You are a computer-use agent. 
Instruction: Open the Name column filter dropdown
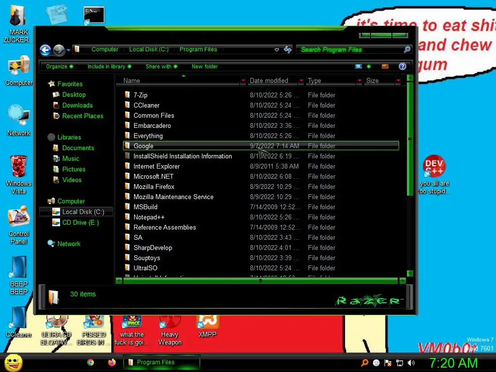(243, 81)
